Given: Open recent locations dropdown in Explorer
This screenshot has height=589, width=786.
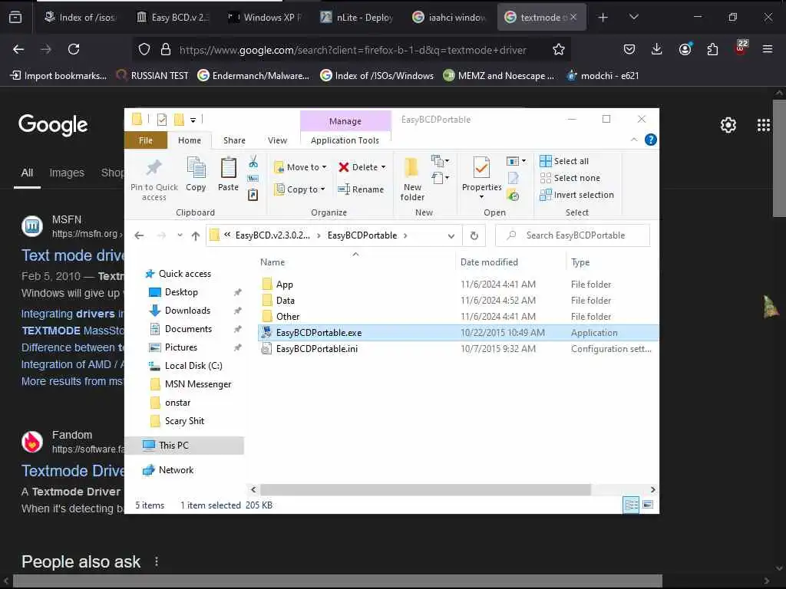Looking at the screenshot, I should pos(180,235).
